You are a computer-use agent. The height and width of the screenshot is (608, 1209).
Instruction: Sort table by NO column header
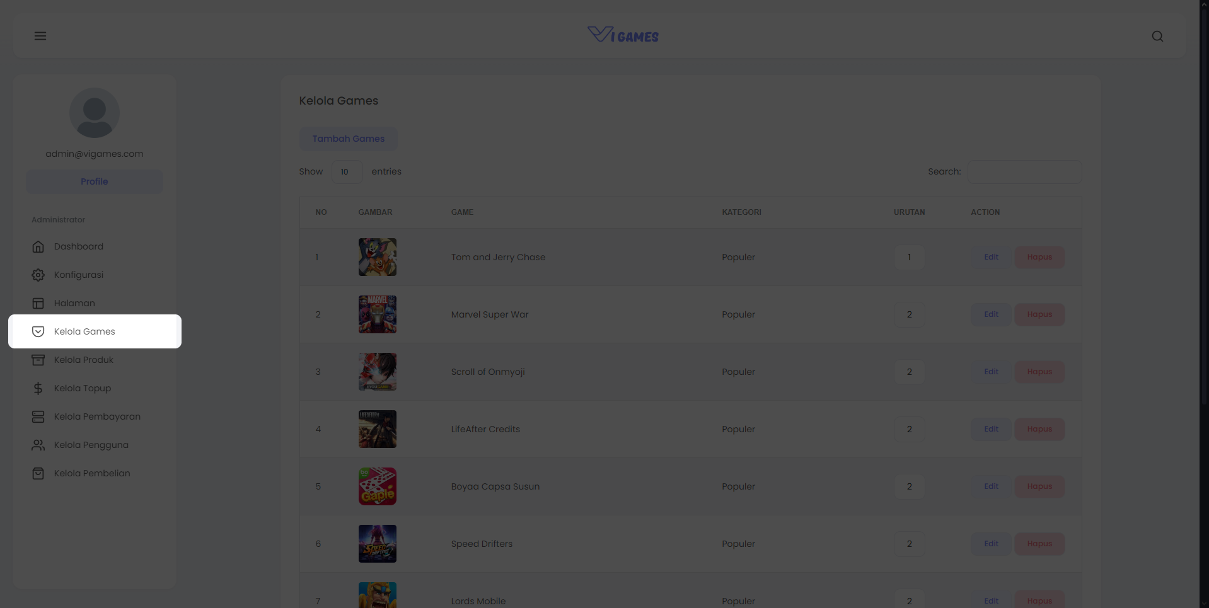tap(321, 212)
